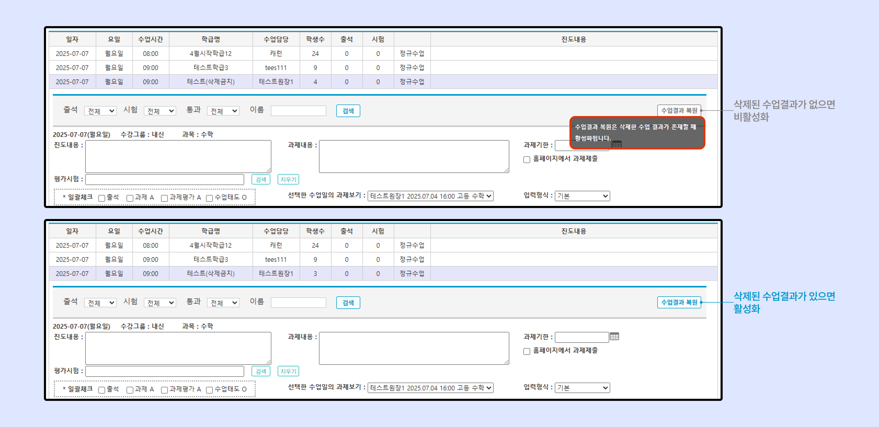Select the 테스트(삭제금지) row with 4 students
The height and width of the screenshot is (427, 879).
coord(210,82)
